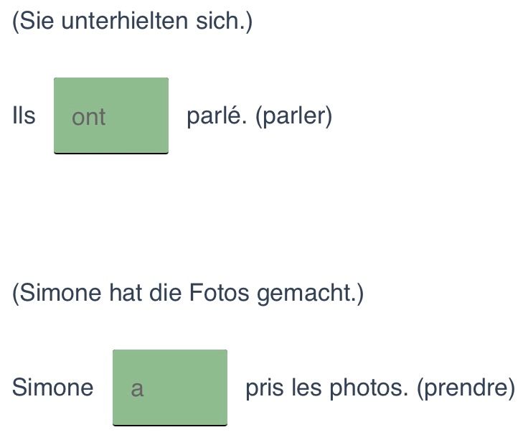Select the green answer field containing "a"

click(170, 388)
